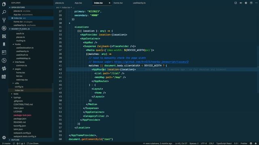Click the feedback smiley in status bar

251,143
